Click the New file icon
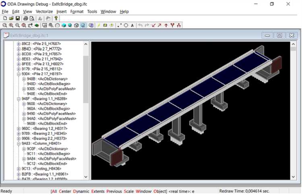Viewport: 302px width, 195px height. point(5,18)
